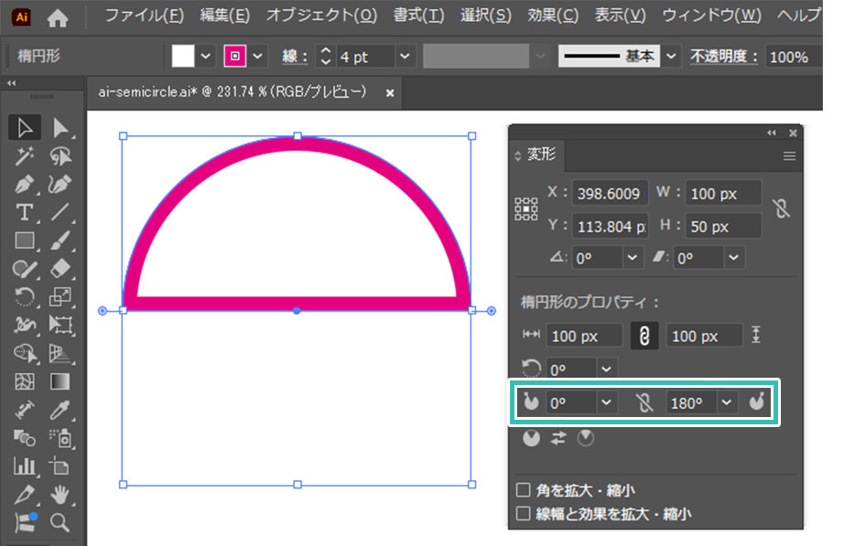Image resolution: width=844 pixels, height=546 pixels.
Task: Expand the stroke weight 4 pt dropdown
Action: pos(406,57)
